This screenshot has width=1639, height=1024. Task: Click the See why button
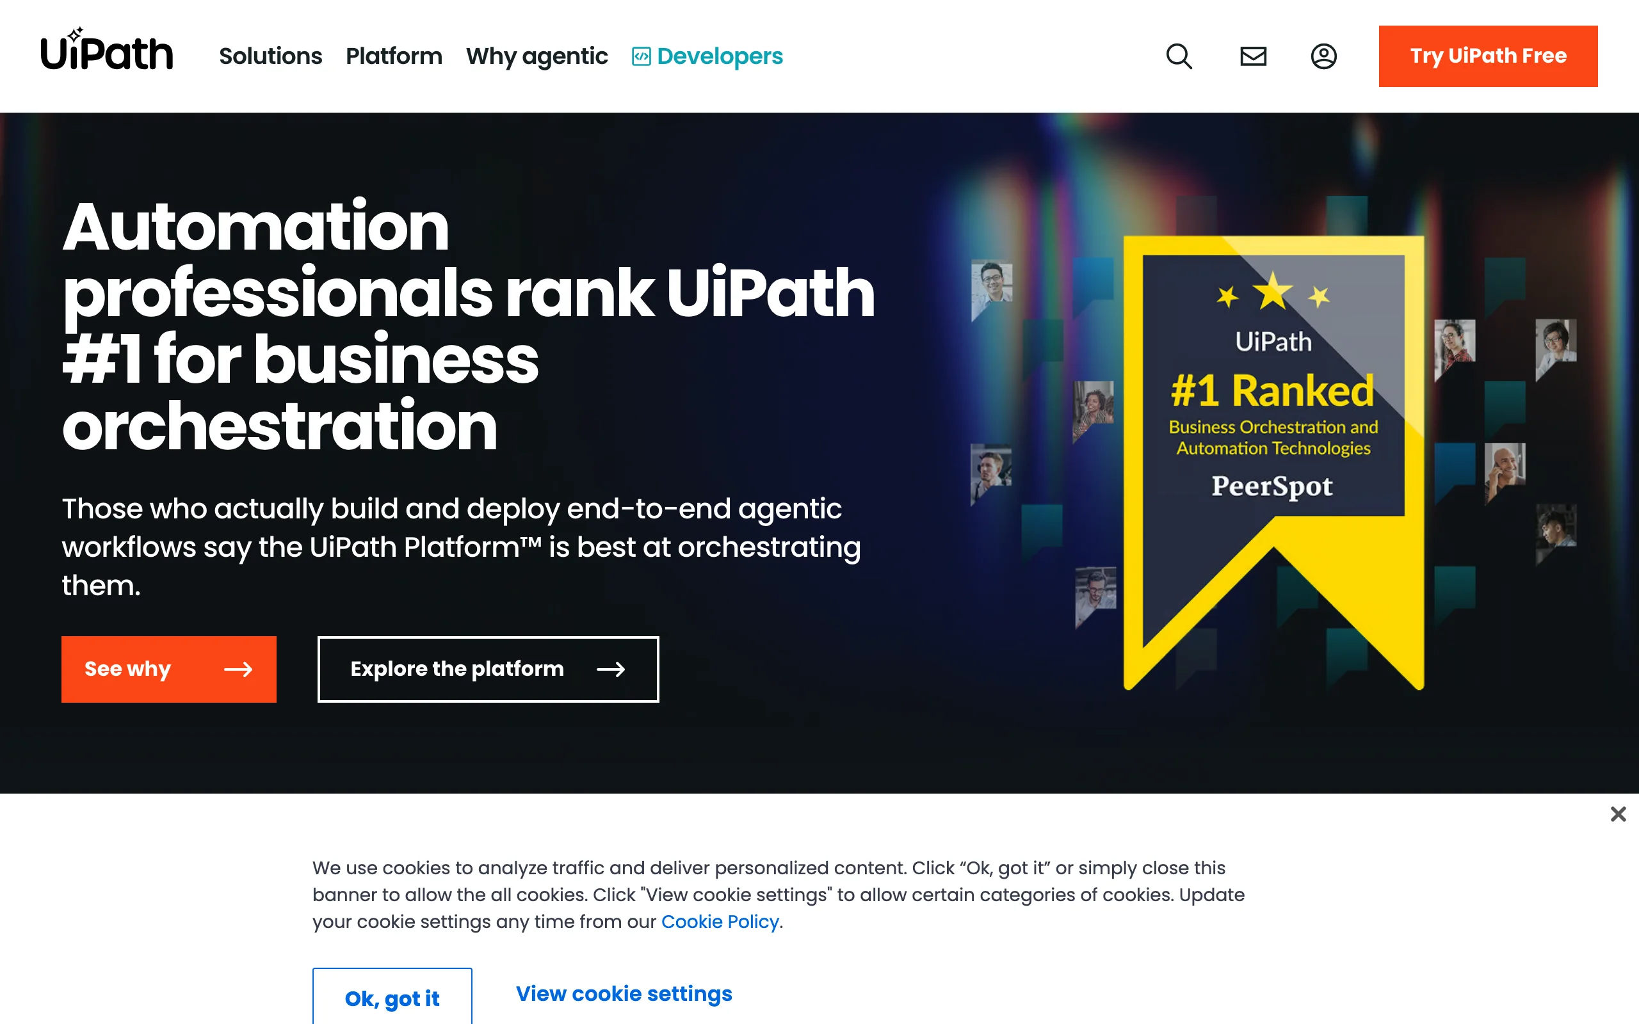click(168, 669)
